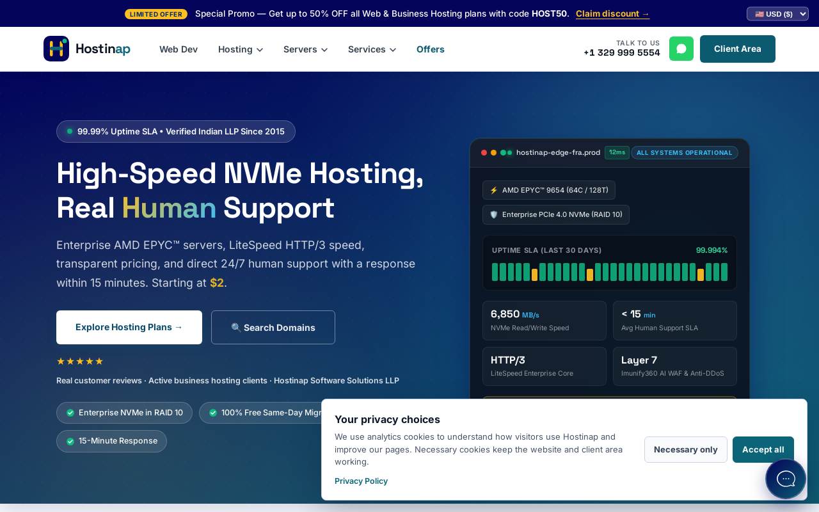Choose Necessary only cookies
The height and width of the screenshot is (512, 819).
click(686, 449)
